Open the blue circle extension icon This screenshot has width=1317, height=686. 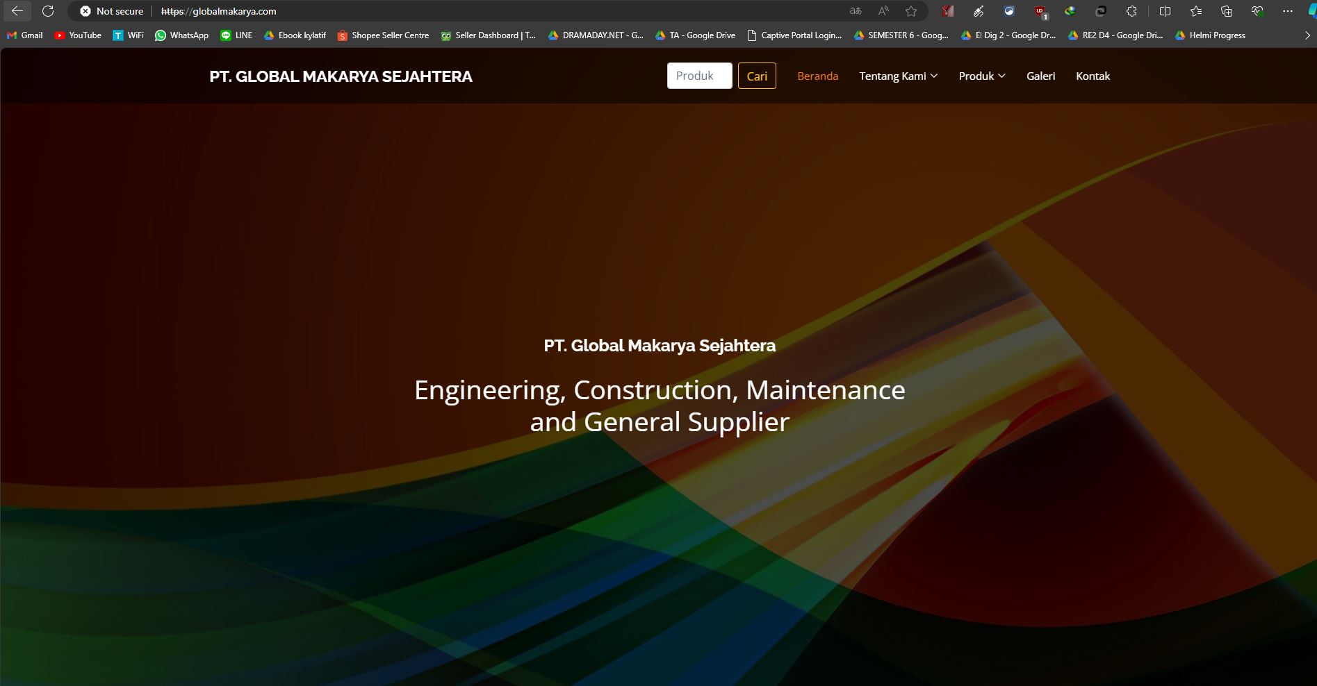tap(1009, 11)
